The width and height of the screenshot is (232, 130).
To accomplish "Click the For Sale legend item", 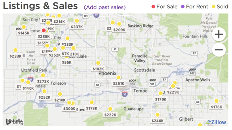I will (x=164, y=7).
